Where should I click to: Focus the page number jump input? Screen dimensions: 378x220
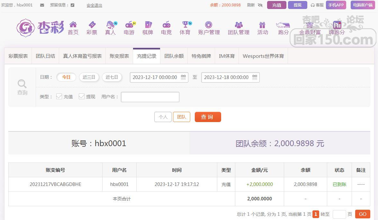[339, 214]
